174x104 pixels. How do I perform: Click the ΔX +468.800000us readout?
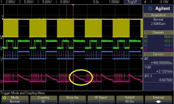point(158,61)
